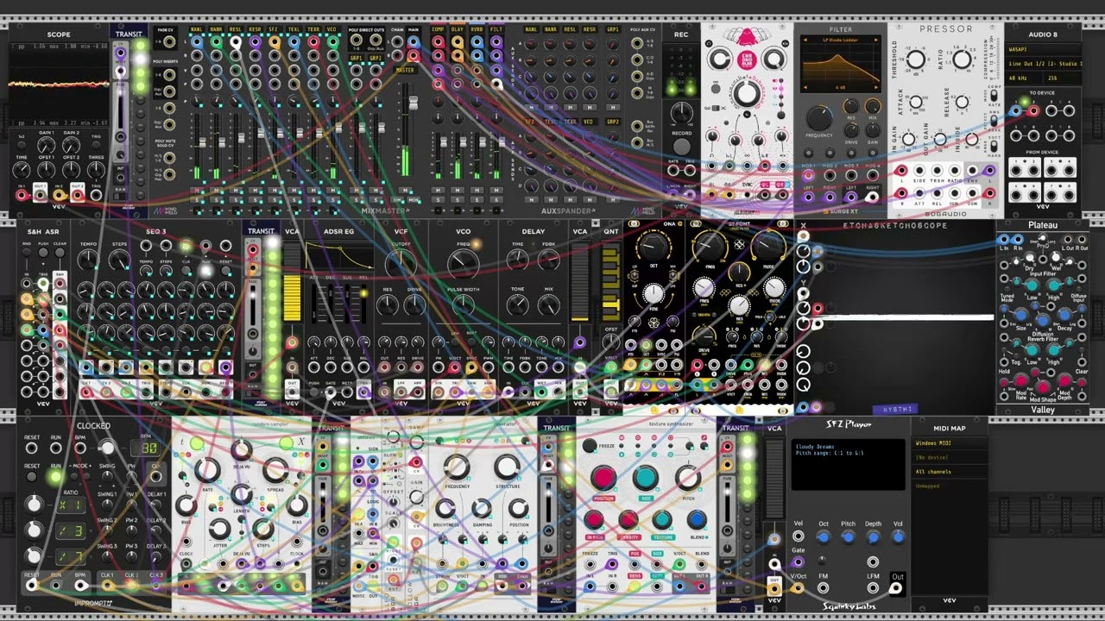Open the Line Out 1/2 device dropdown

1042,64
